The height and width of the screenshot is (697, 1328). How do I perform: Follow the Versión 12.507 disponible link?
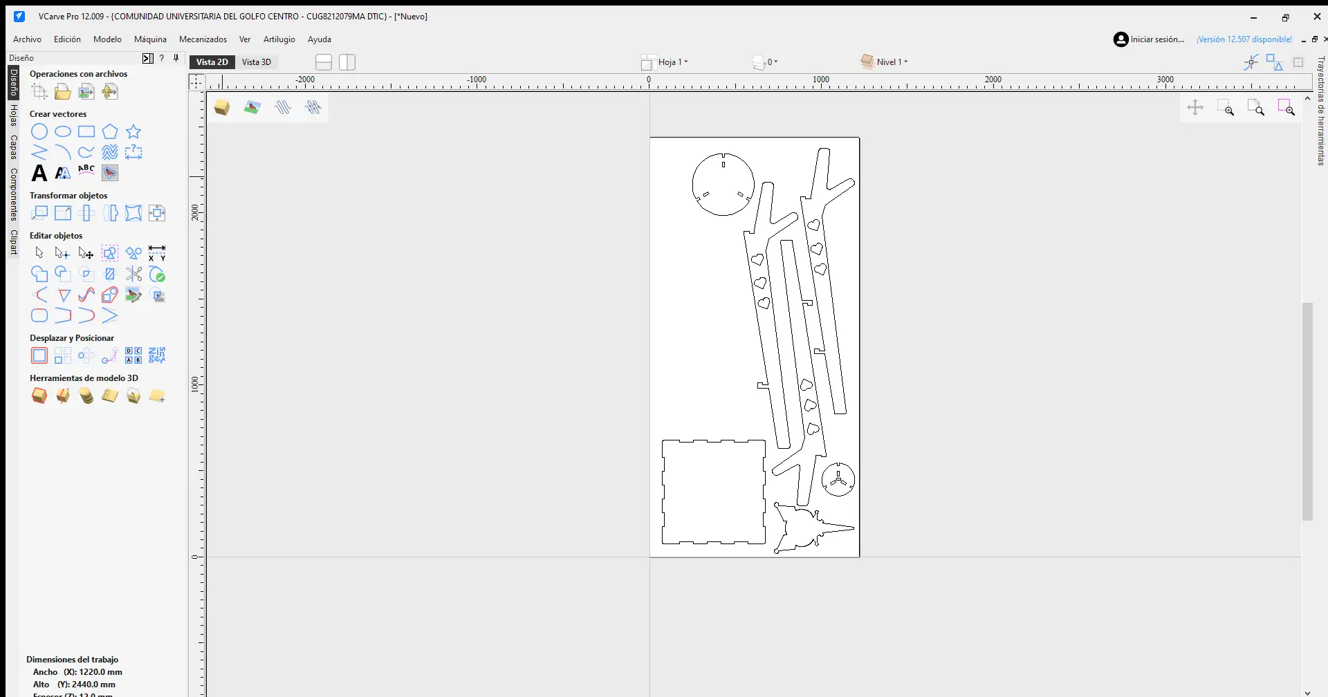tap(1244, 39)
